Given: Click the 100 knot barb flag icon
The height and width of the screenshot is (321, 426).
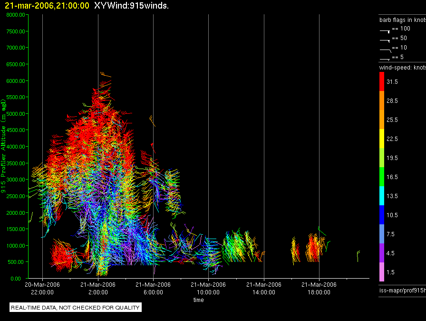Looking at the screenshot, I should pyautogui.click(x=385, y=31).
